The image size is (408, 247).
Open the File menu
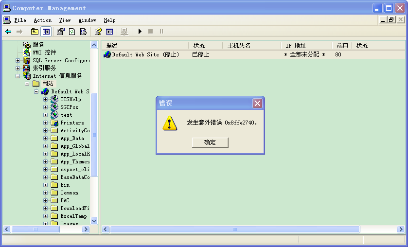point(20,20)
